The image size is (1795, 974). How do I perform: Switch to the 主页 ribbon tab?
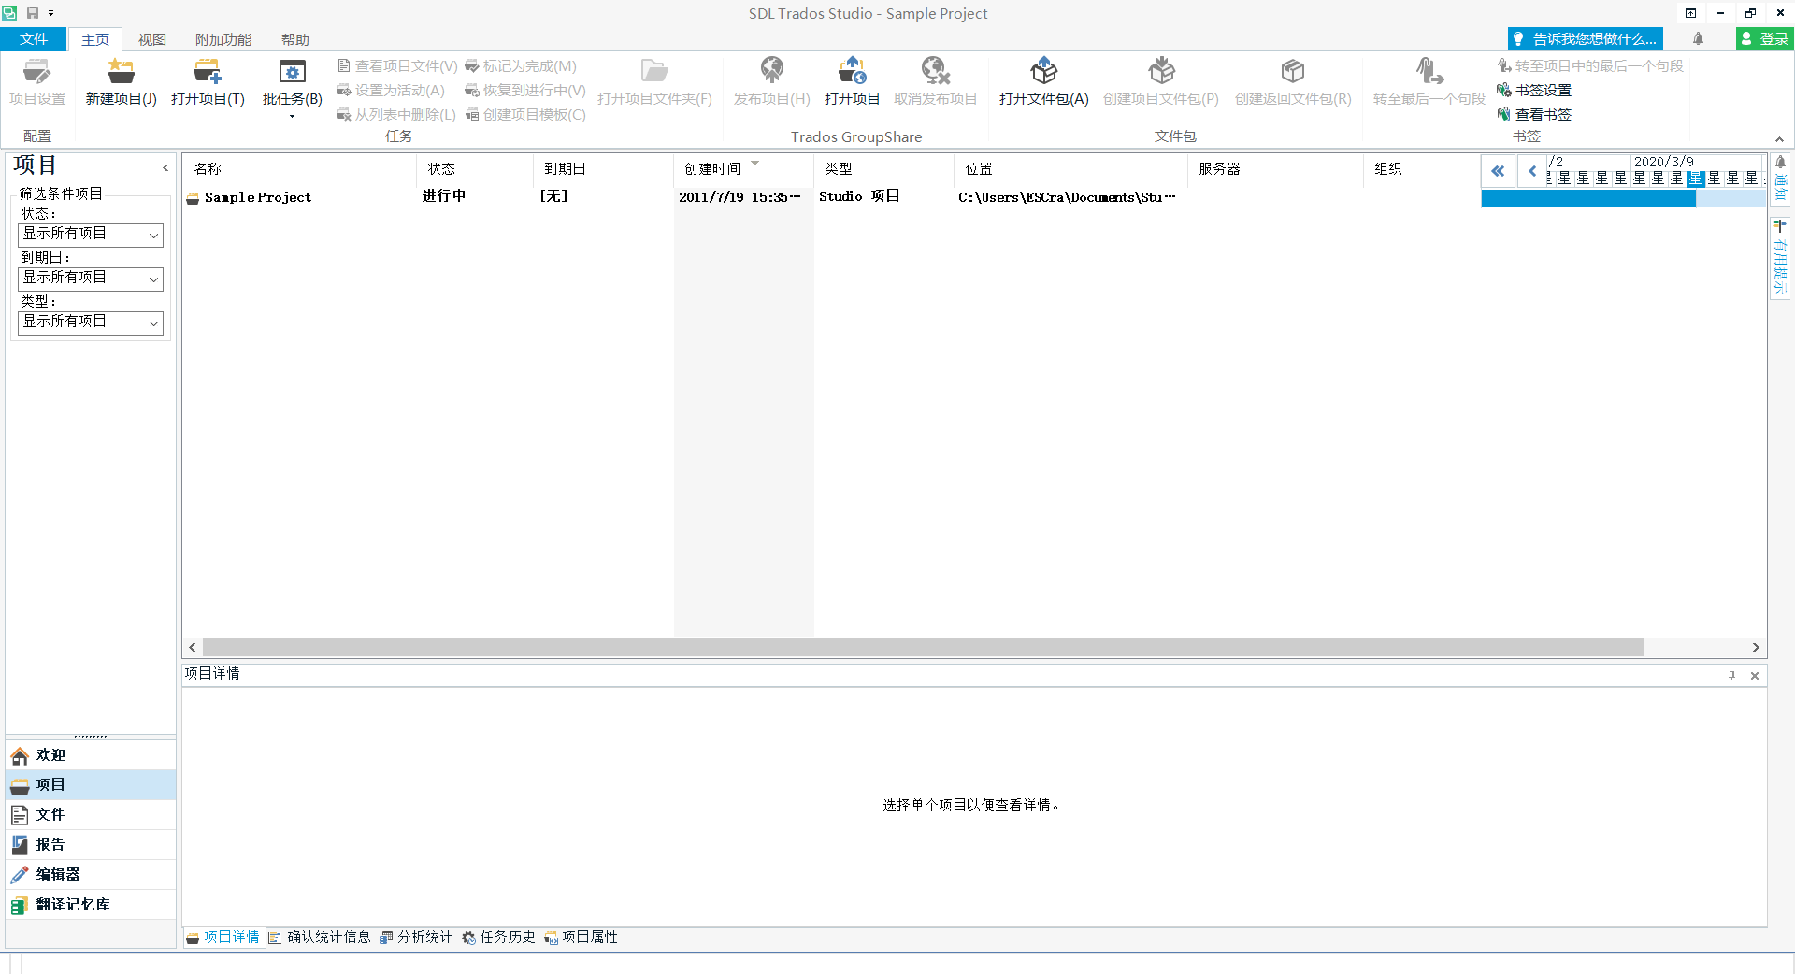click(x=95, y=39)
